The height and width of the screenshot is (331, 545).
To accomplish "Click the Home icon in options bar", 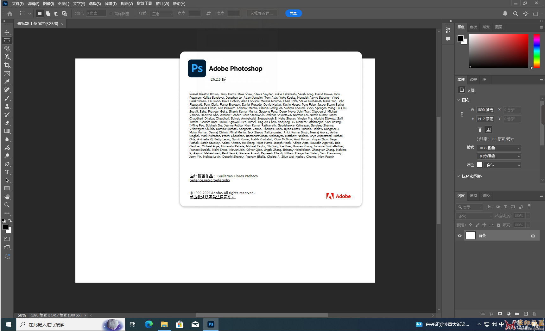I will point(10,14).
